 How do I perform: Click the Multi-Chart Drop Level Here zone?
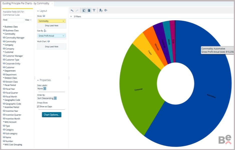pos(52,46)
